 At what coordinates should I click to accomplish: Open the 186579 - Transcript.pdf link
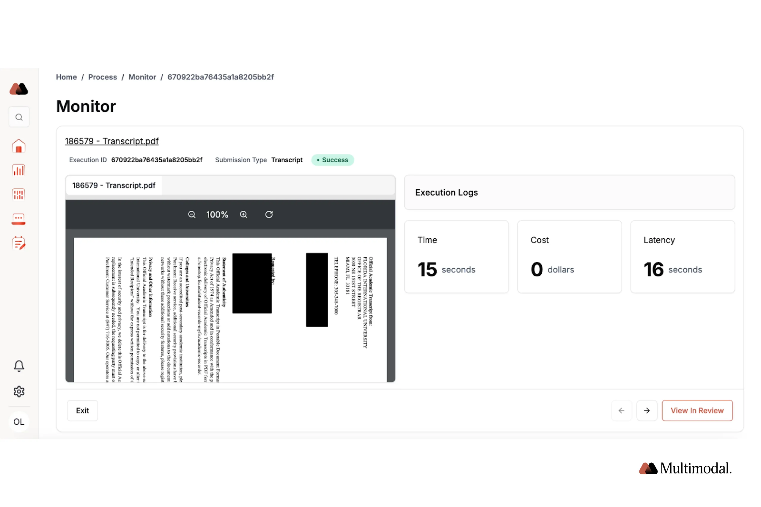(x=112, y=141)
